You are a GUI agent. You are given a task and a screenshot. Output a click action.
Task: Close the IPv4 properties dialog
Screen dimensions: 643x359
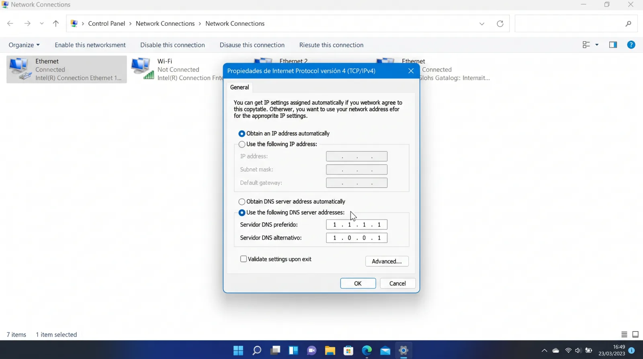[x=411, y=71]
